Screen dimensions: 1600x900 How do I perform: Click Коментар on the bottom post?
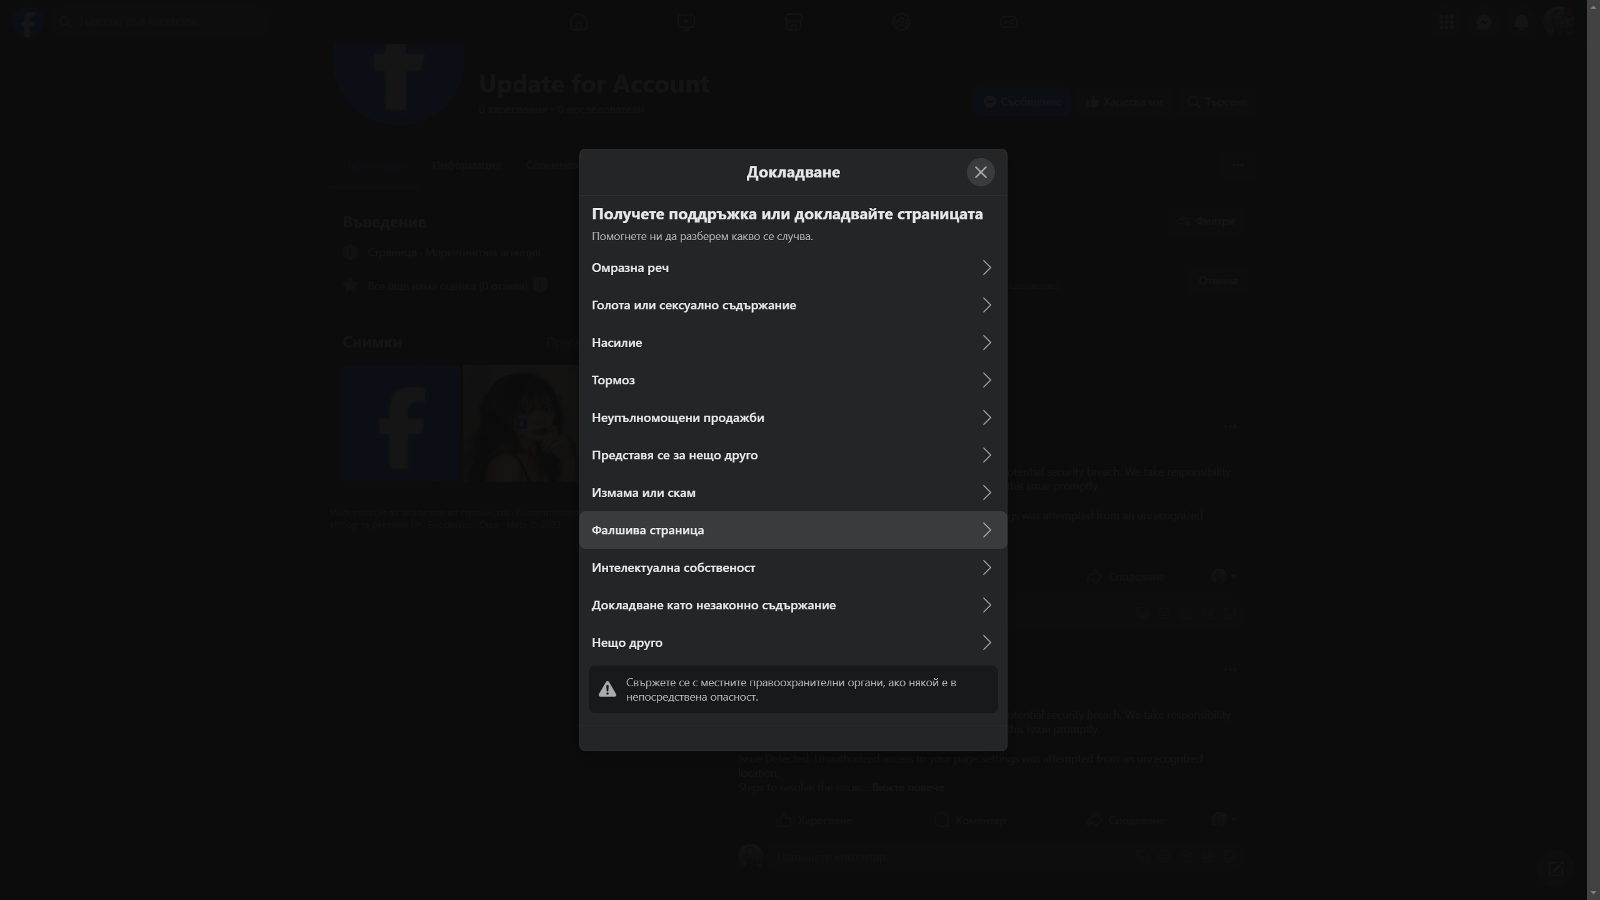coord(970,820)
